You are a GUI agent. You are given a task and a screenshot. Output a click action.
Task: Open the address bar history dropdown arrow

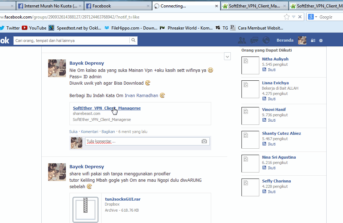pyautogui.click(x=293, y=17)
